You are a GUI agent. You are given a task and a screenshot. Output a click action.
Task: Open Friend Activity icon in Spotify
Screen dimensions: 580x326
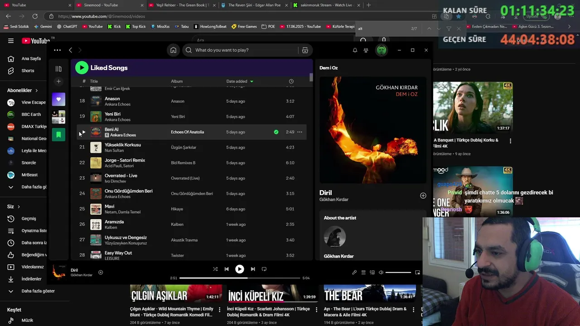366,50
